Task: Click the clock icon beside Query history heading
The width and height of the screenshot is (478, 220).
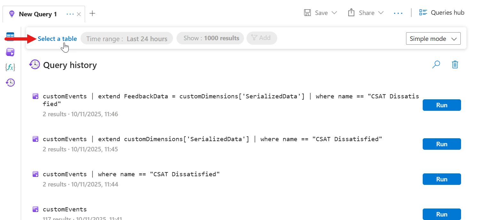Action: pos(35,64)
